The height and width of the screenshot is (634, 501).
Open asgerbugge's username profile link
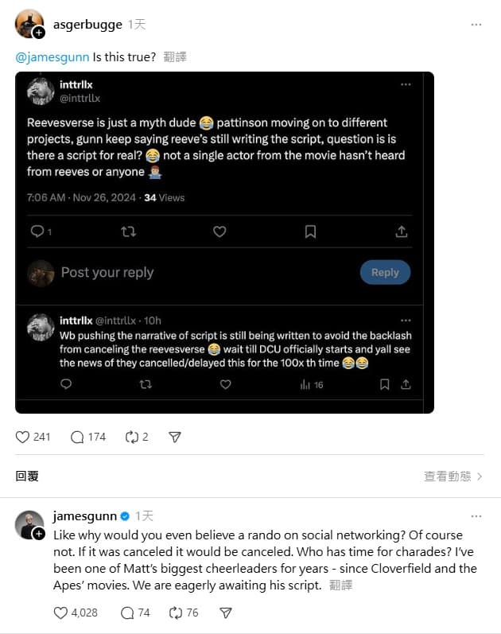click(x=87, y=25)
